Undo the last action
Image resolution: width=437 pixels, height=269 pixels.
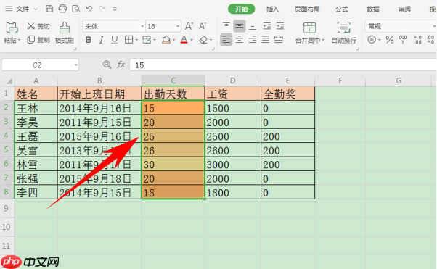[89, 9]
